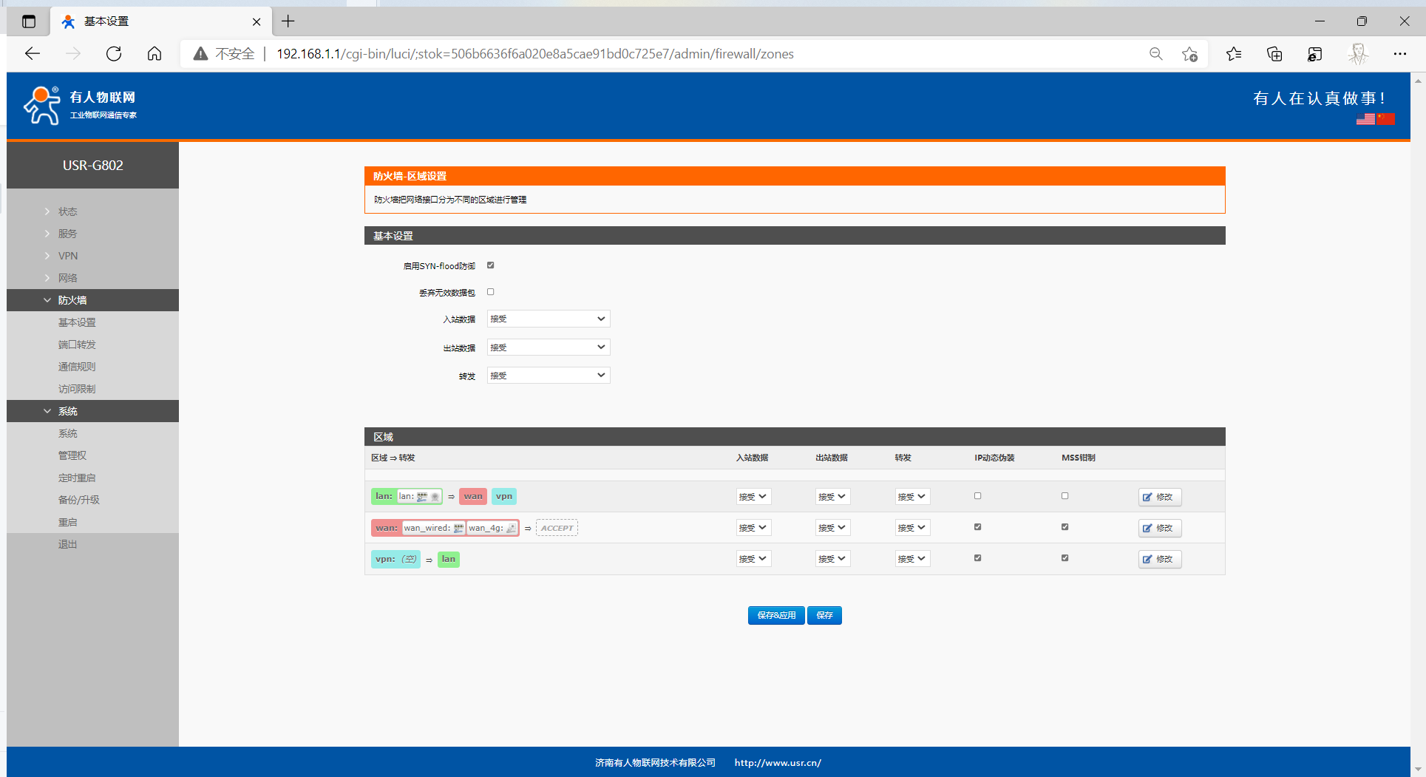Open the 端口转发 port forwarding menu item
This screenshot has height=777, width=1426.
click(77, 345)
